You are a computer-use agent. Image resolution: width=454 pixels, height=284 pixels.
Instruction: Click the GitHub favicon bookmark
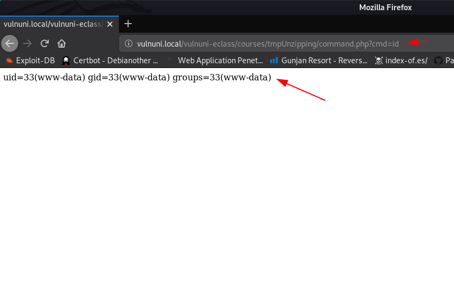click(438, 61)
